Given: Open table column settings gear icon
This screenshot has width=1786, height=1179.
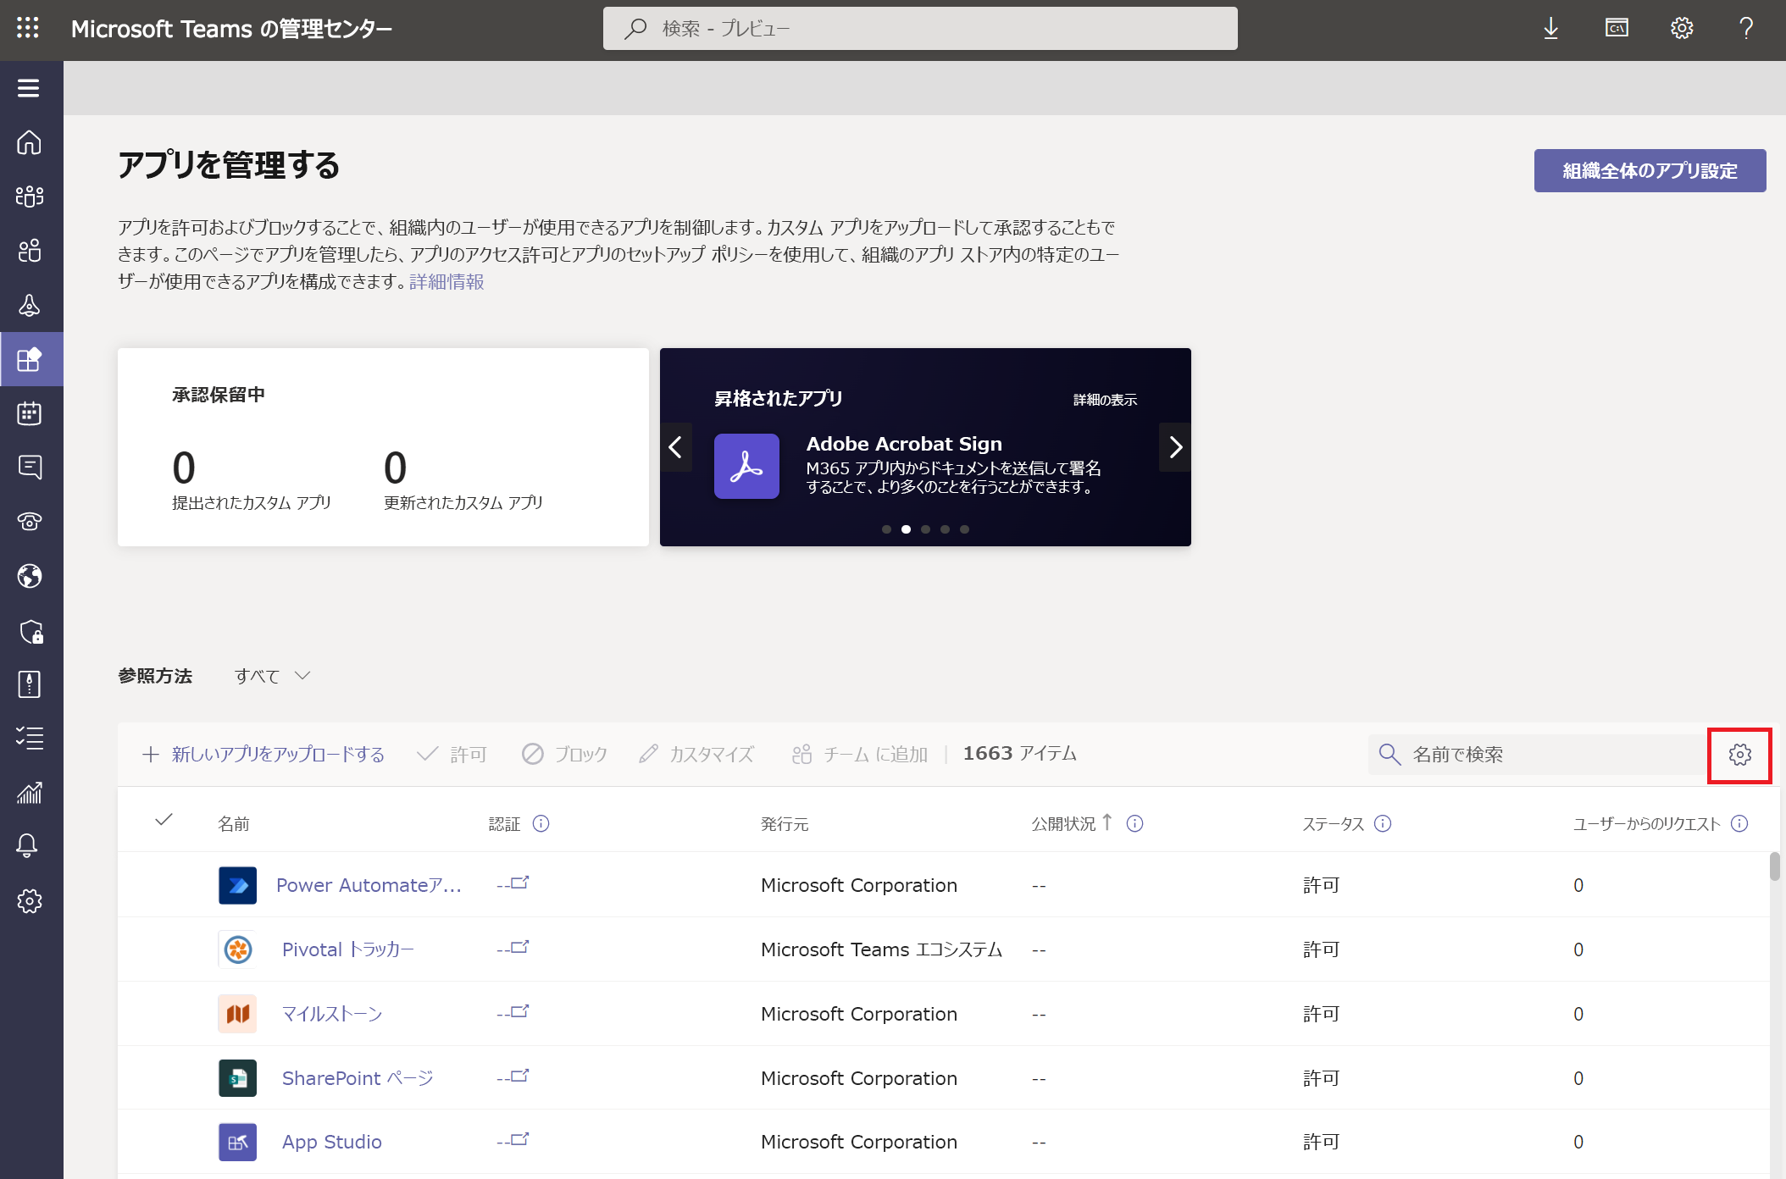Looking at the screenshot, I should click(x=1740, y=755).
